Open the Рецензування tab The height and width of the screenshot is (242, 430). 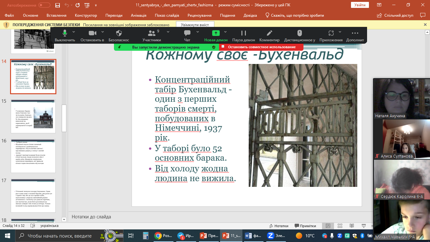[200, 15]
